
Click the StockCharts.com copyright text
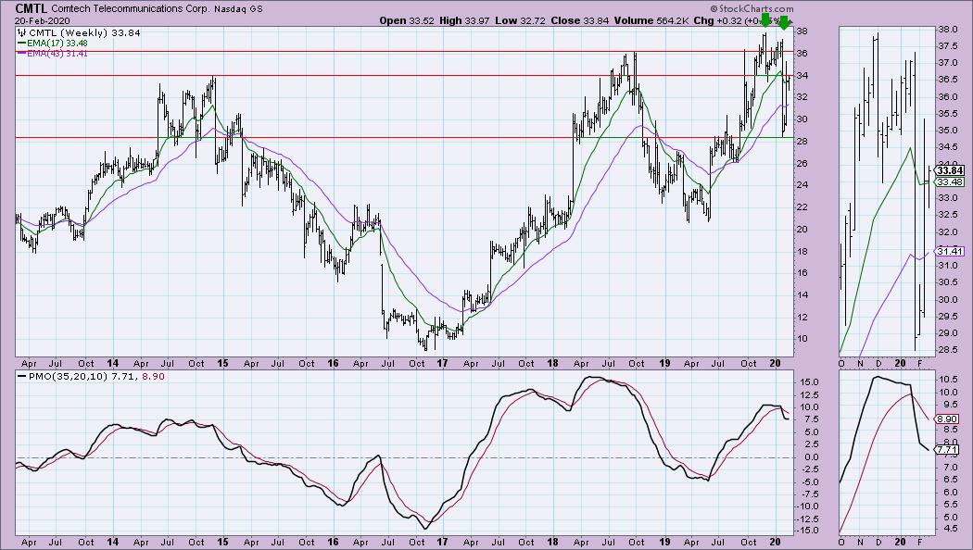(751, 8)
